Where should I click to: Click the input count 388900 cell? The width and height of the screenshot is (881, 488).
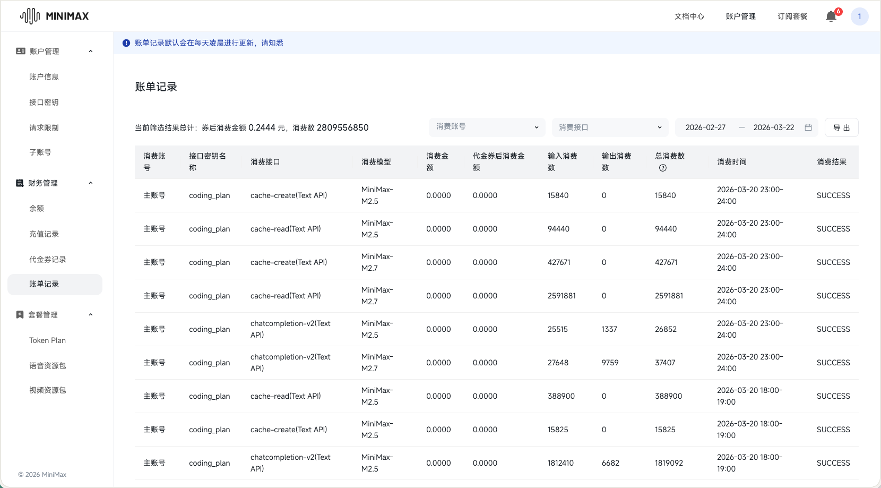[561, 396]
